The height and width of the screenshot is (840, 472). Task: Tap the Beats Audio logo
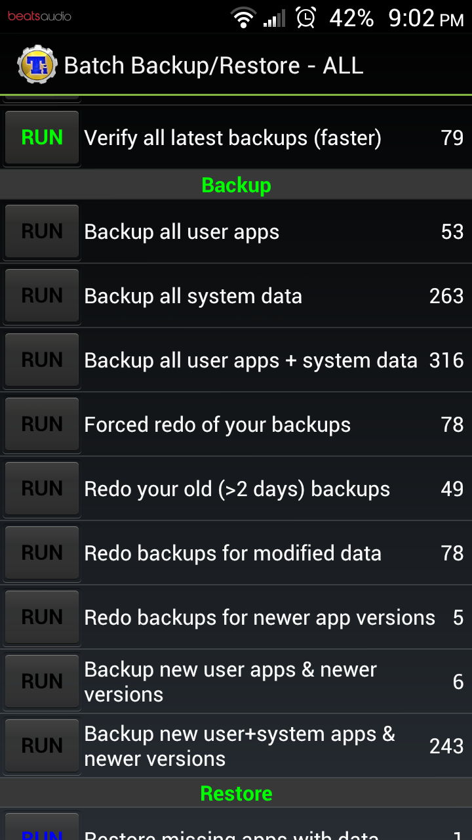[x=39, y=16]
